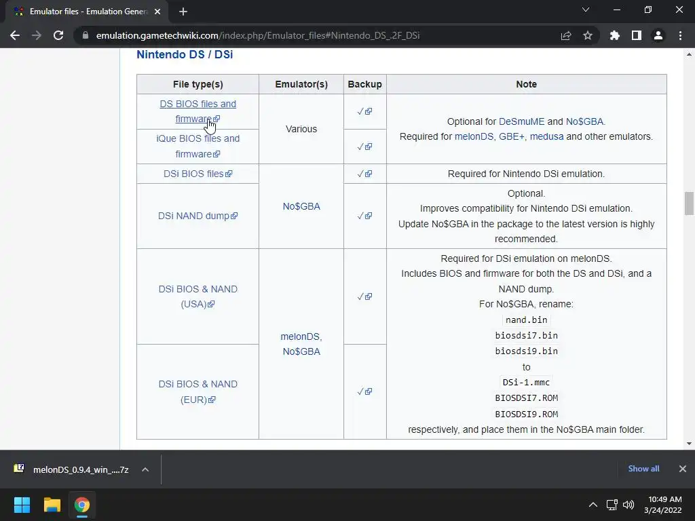Open the DSi BIOS files link
The width and height of the screenshot is (695, 521).
tap(198, 174)
